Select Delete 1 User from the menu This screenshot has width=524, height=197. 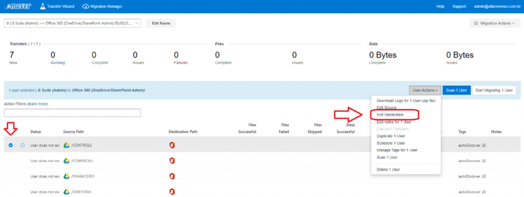pos(388,169)
